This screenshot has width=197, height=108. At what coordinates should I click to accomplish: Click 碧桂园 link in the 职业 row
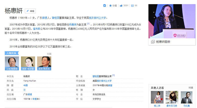(x=96, y=76)
